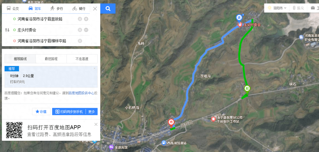Select 最短路程 route option

pyautogui.click(x=51, y=59)
